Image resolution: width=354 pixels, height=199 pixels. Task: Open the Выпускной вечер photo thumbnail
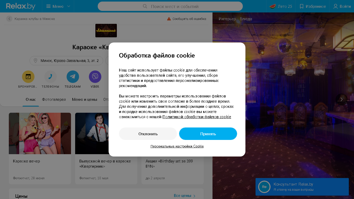tap(92, 133)
